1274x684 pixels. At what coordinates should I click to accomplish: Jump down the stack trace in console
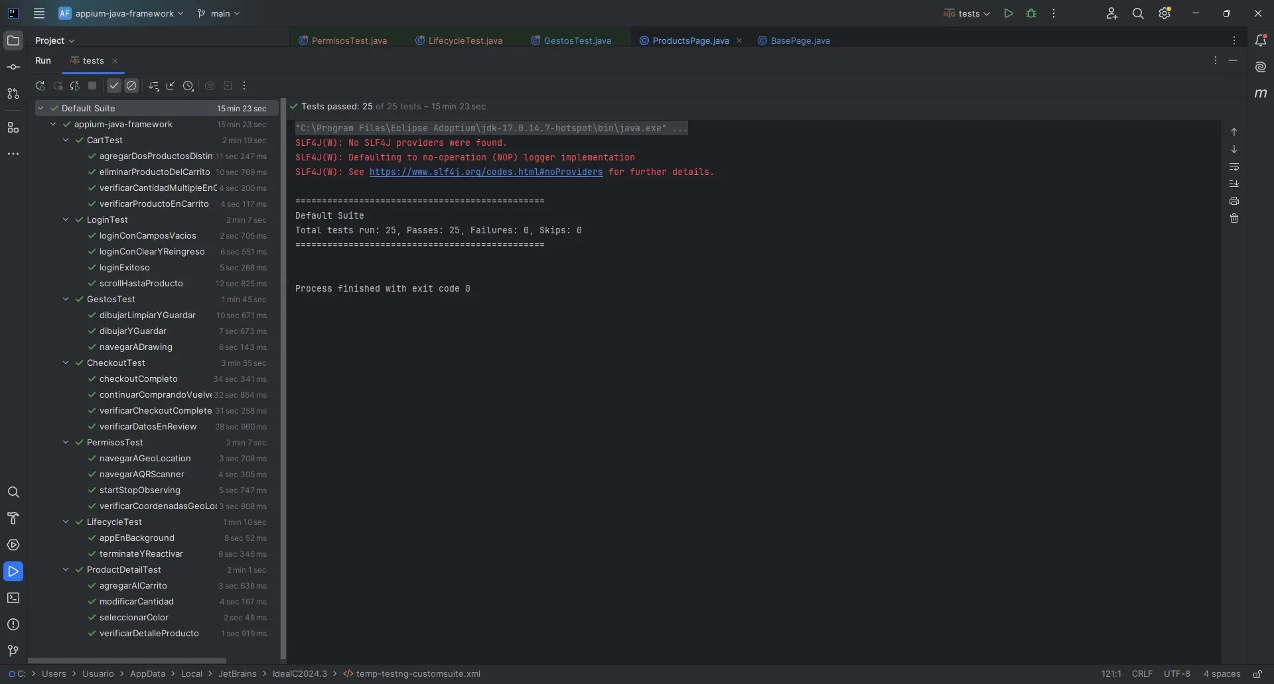pyautogui.click(x=1234, y=149)
